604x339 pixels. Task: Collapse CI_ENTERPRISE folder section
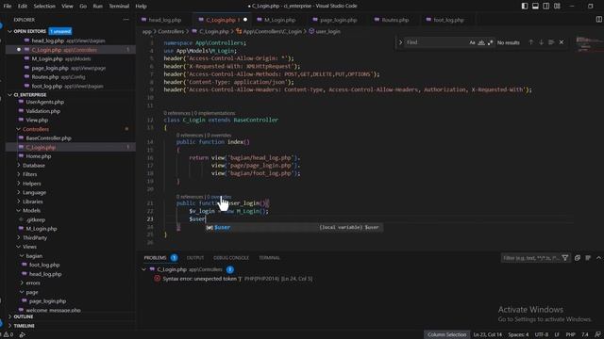10,94
